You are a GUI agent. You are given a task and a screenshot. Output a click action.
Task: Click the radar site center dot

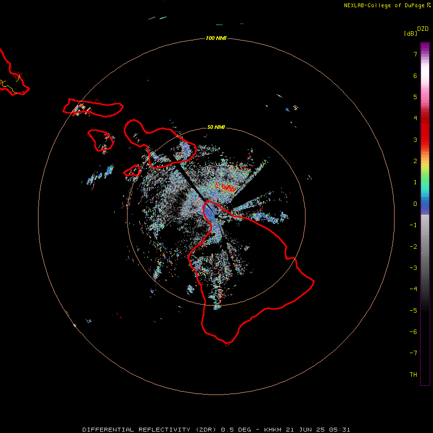click(216, 216)
